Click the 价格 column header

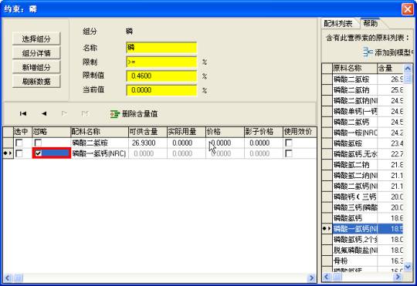(225, 132)
